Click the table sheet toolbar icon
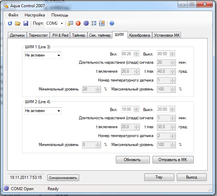Viewport: 217px width, 196px height. (70, 23)
